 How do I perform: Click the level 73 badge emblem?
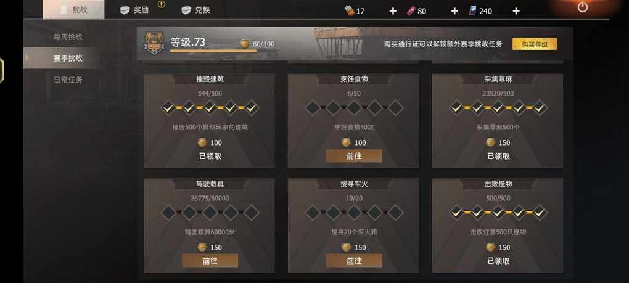point(154,43)
